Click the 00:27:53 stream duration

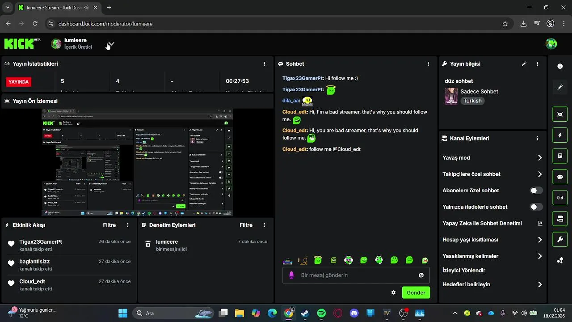(237, 81)
